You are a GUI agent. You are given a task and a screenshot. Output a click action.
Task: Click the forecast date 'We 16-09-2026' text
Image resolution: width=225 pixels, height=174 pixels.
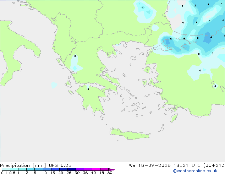pos(150,165)
